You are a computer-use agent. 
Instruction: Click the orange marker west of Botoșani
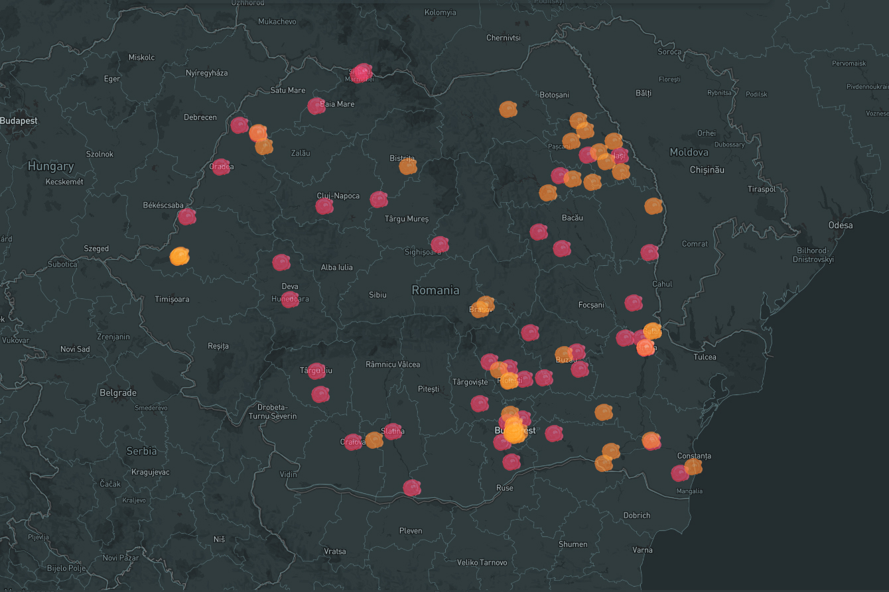(x=508, y=109)
